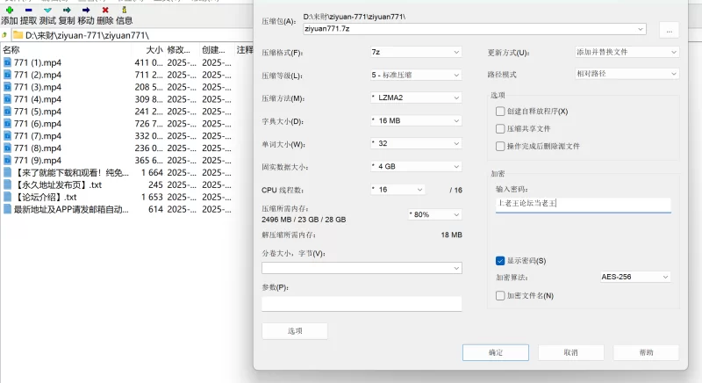Enable 压缩共享文件 checkbox
Image resolution: width=702 pixels, height=383 pixels.
coord(500,128)
